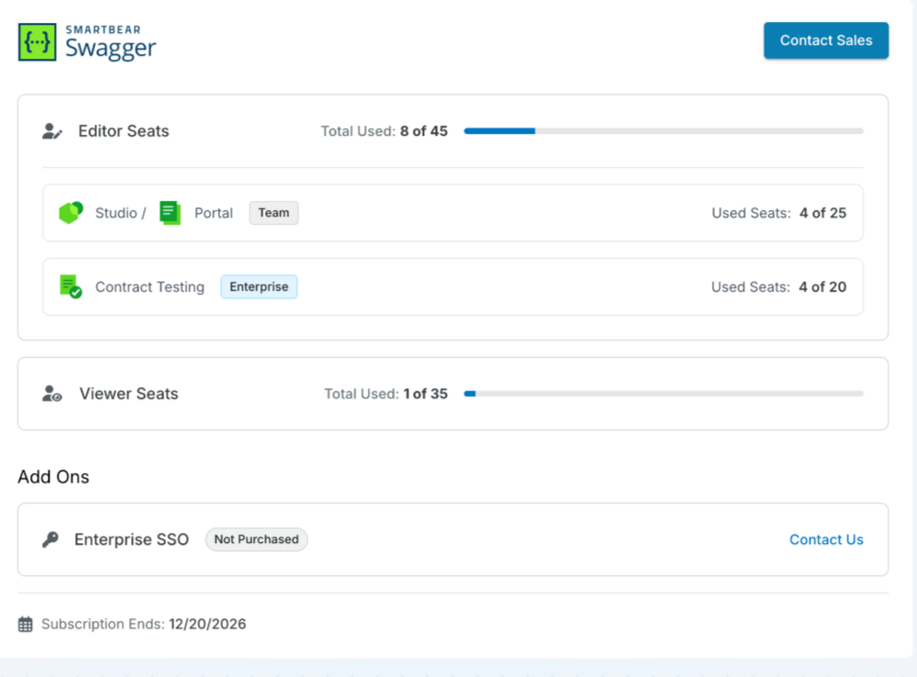The image size is (917, 677).
Task: Click the Editor Seats usage progress bar
Action: [664, 131]
